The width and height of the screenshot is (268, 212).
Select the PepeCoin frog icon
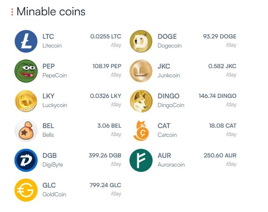[26, 71]
